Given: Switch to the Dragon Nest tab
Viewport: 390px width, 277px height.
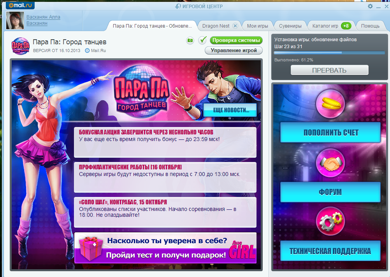Looking at the screenshot, I should click(216, 26).
